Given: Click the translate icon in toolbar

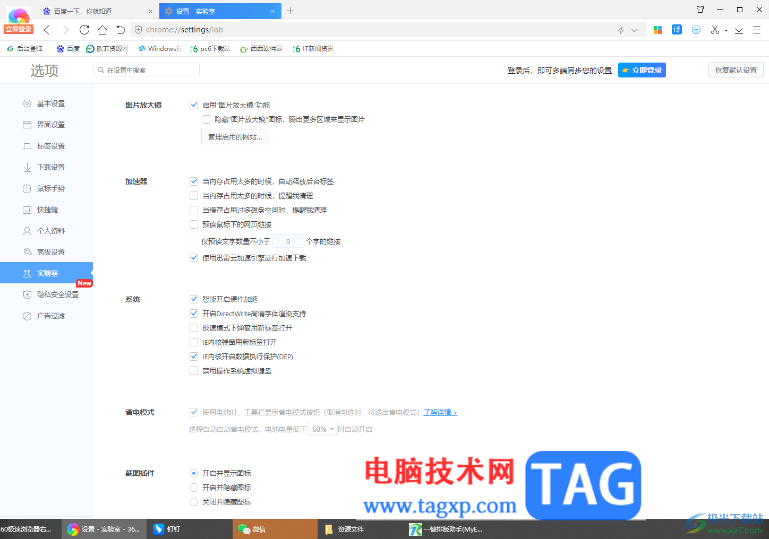Looking at the screenshot, I should (x=677, y=30).
